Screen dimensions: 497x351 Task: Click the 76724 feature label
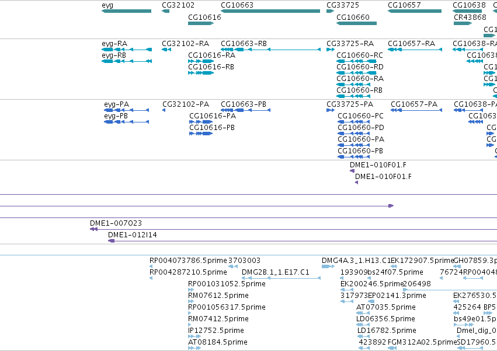point(451,272)
